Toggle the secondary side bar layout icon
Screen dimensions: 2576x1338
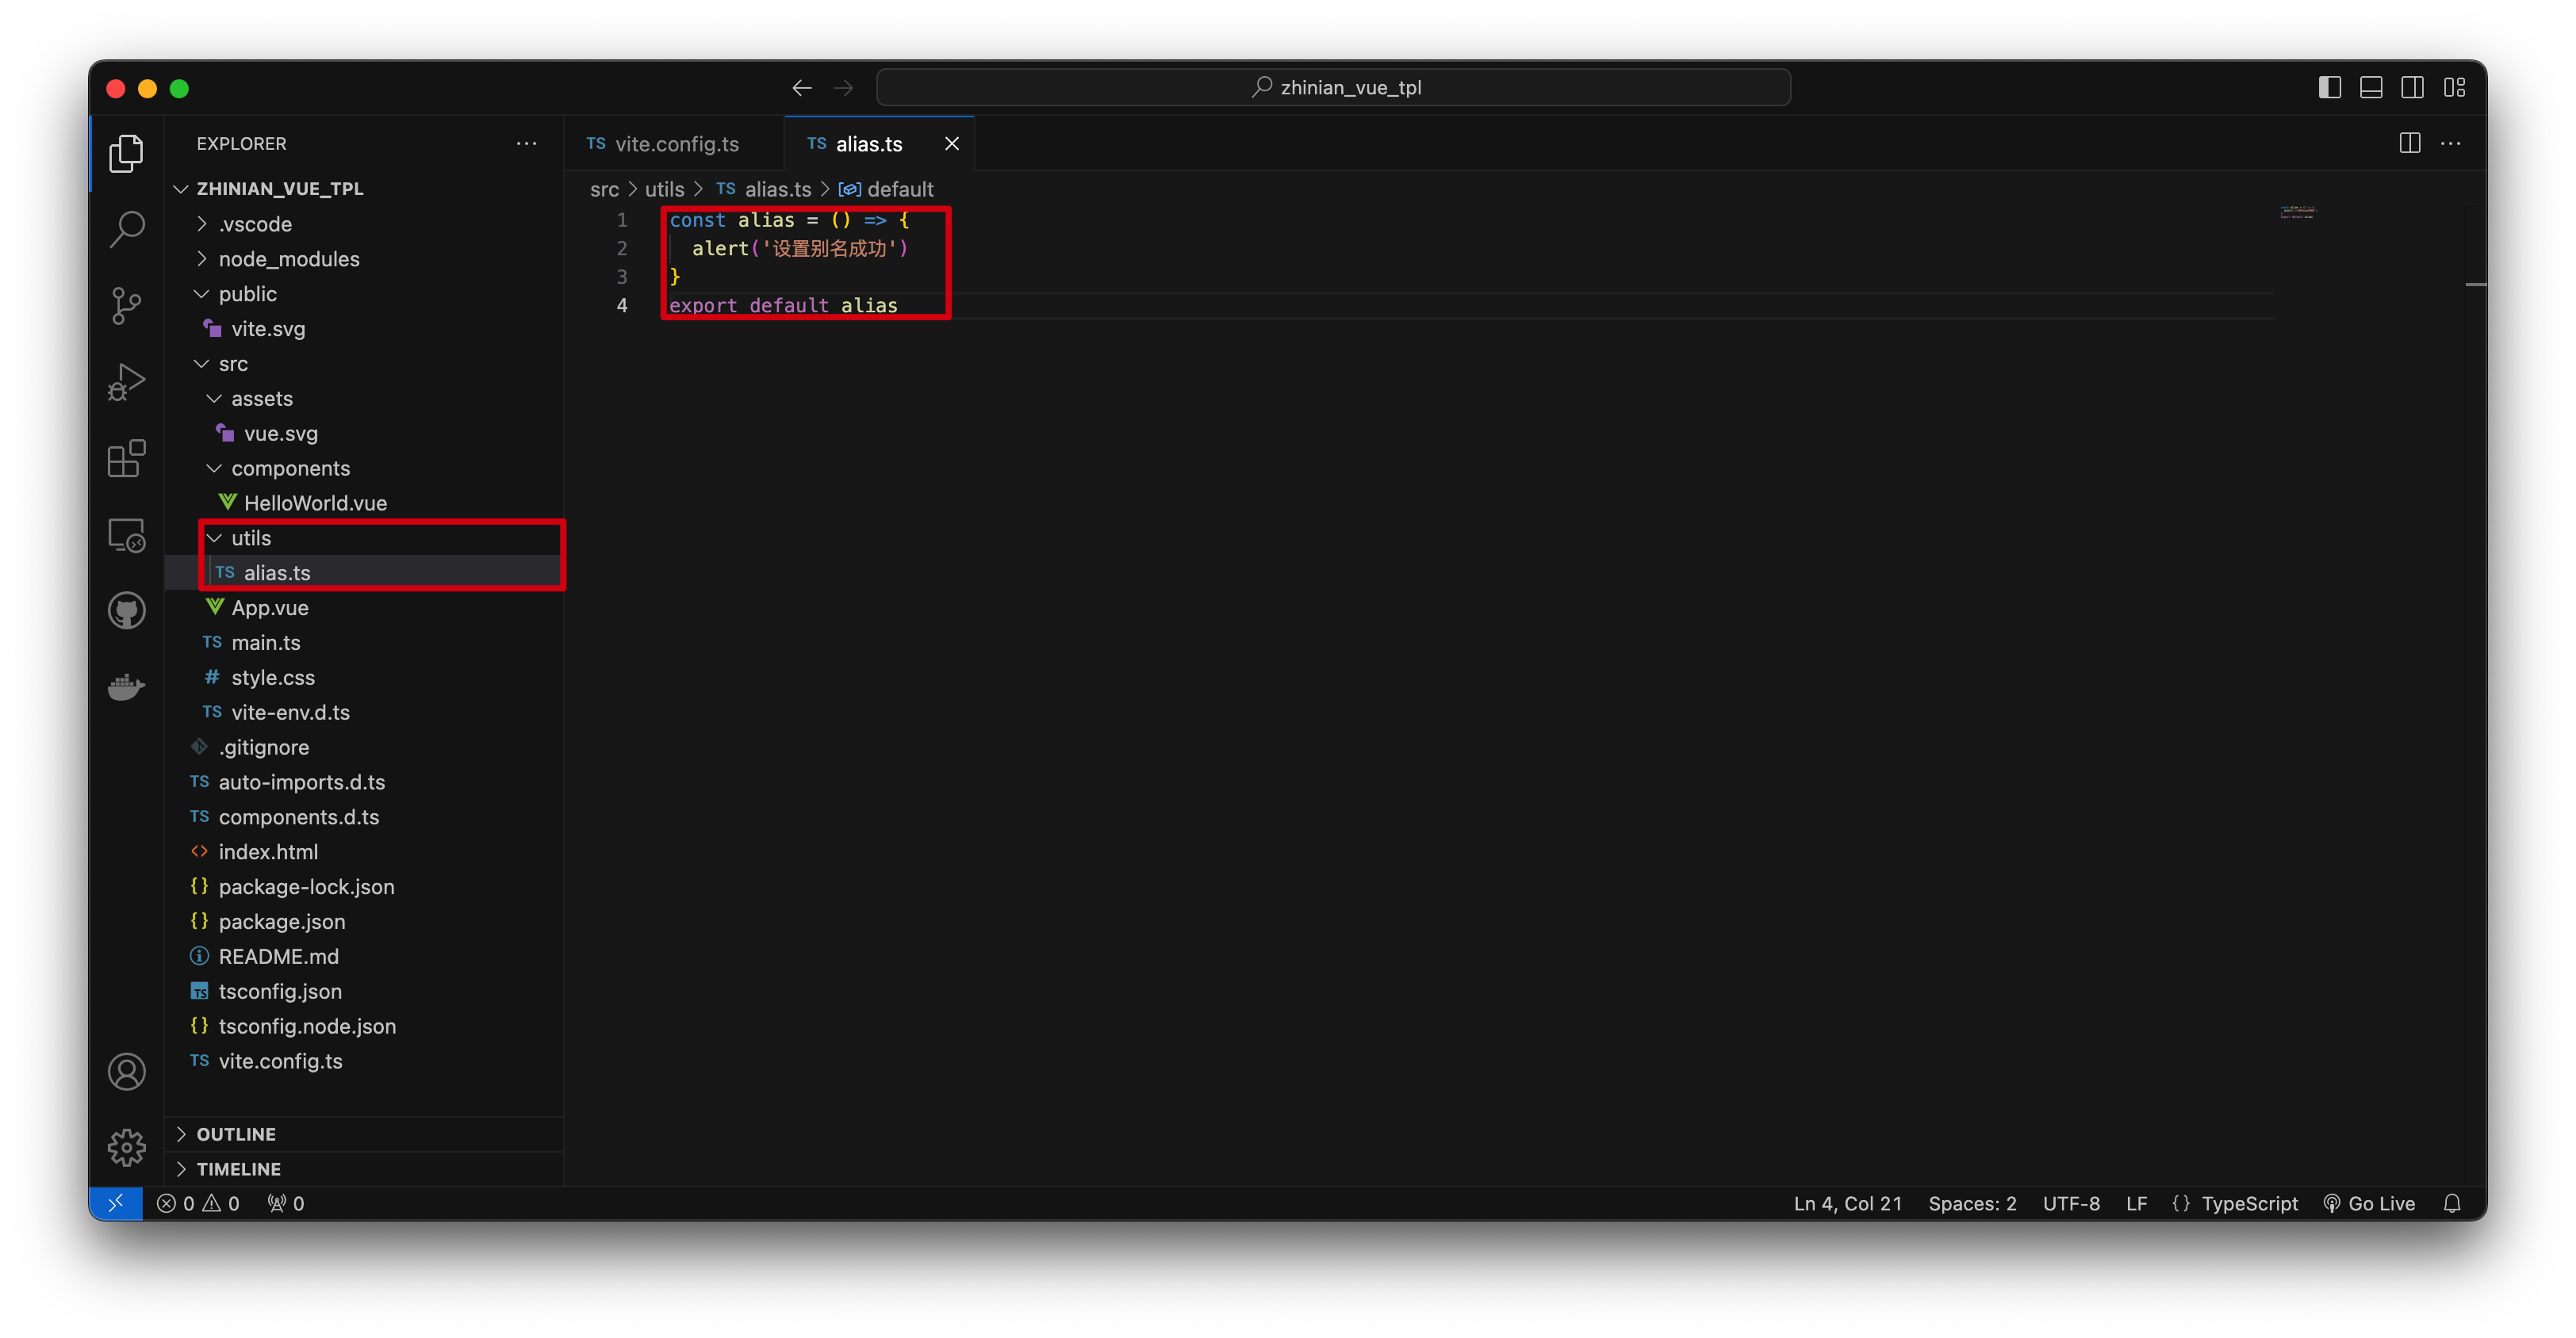[x=2412, y=88]
